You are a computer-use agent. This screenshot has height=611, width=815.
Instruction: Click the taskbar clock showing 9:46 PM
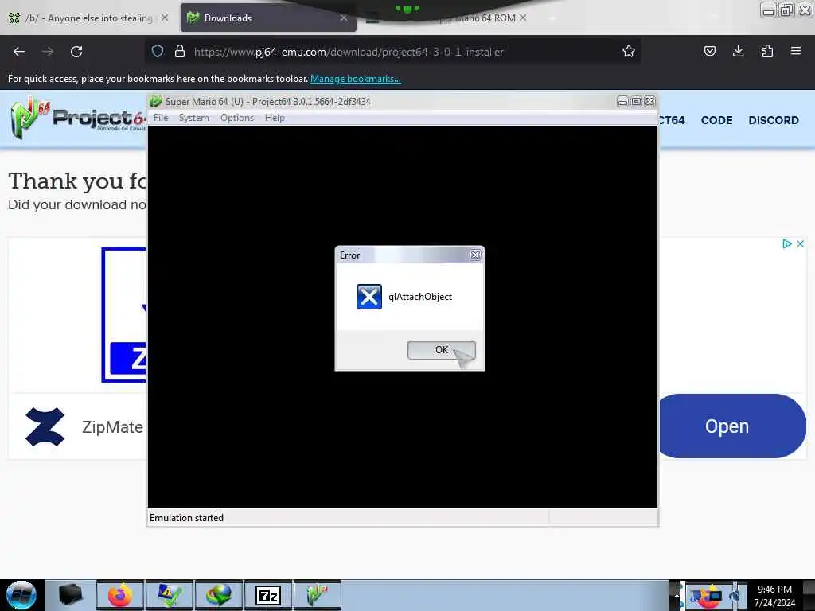[x=774, y=590]
